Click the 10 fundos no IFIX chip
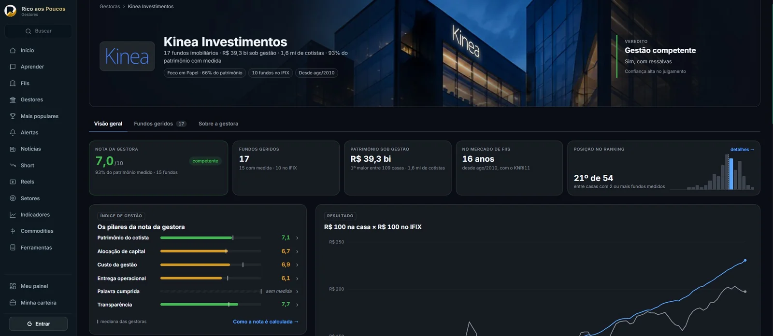This screenshot has width=773, height=336. coord(271,73)
